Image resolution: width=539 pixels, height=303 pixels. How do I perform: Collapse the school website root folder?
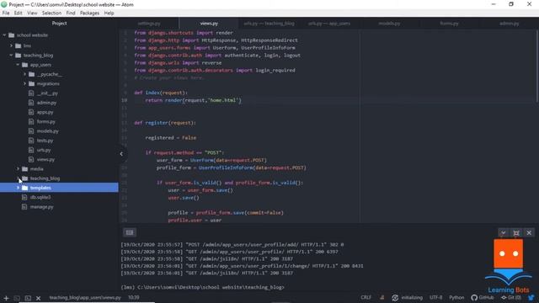4,35
